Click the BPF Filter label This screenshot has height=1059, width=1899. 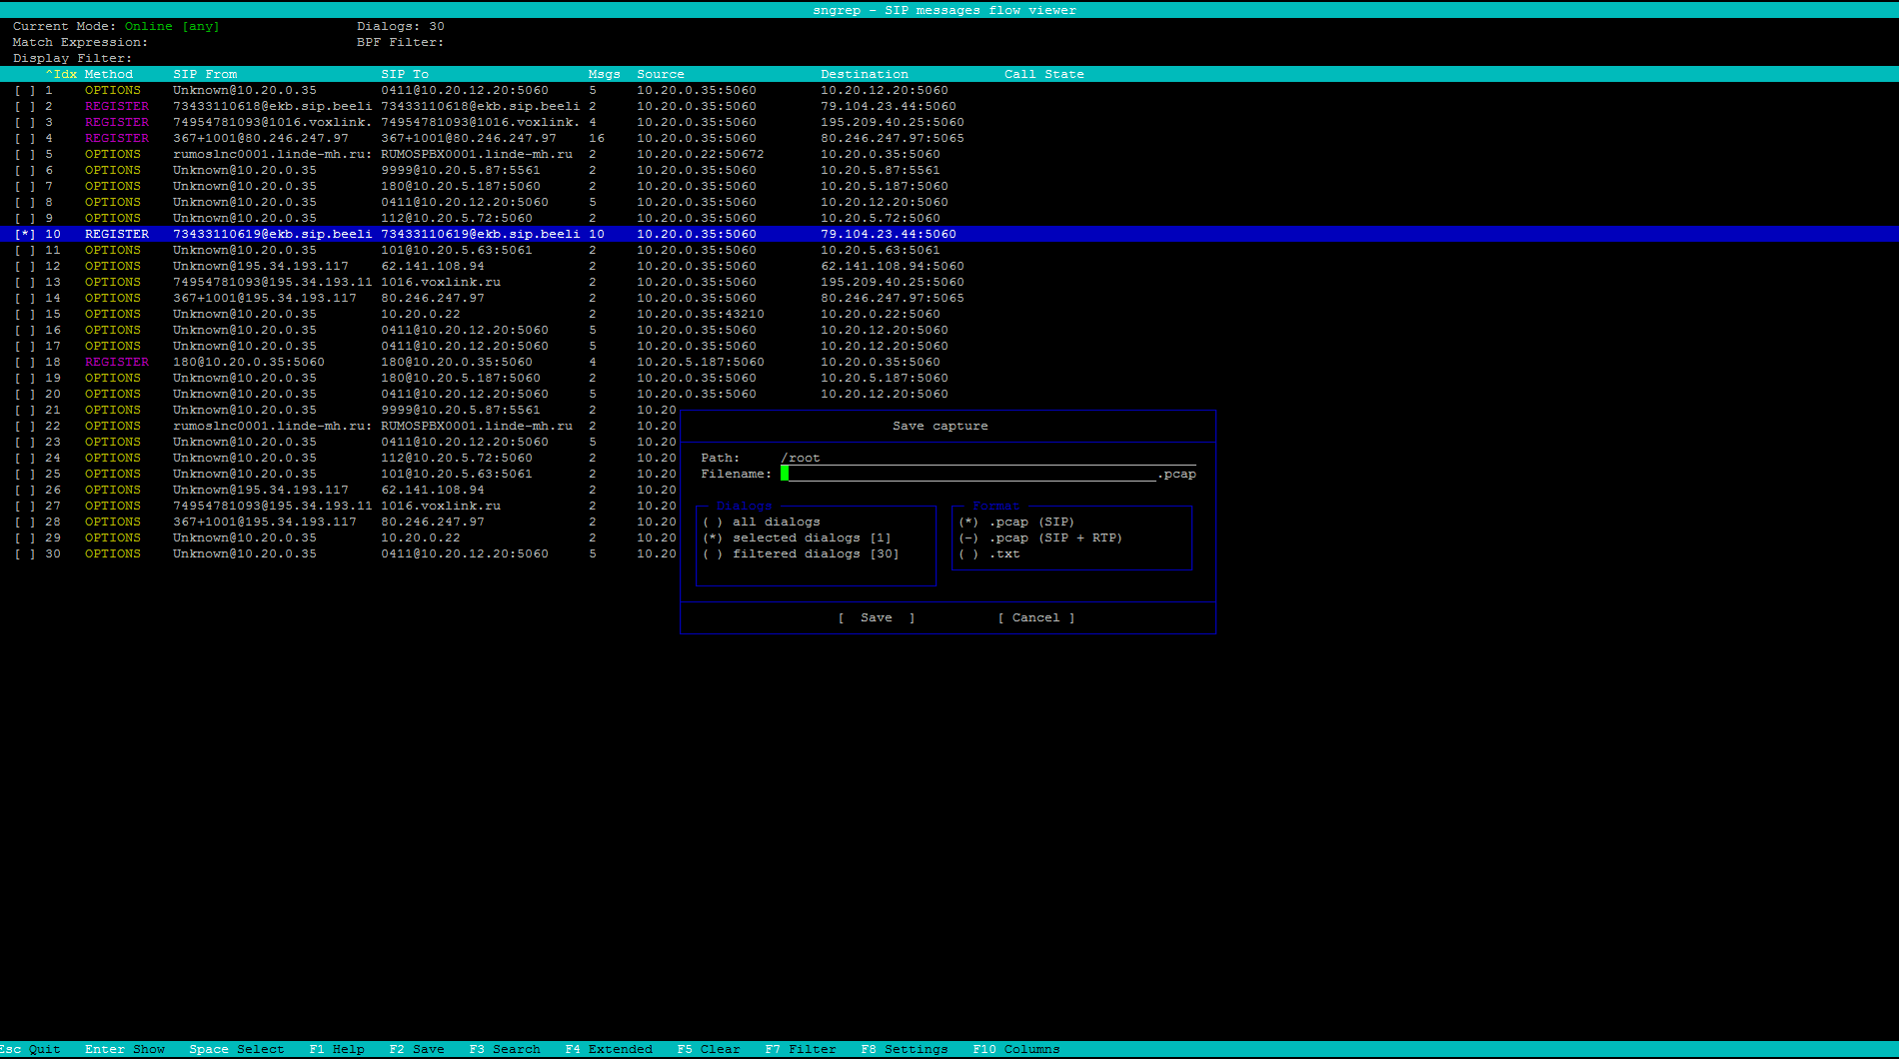400,42
